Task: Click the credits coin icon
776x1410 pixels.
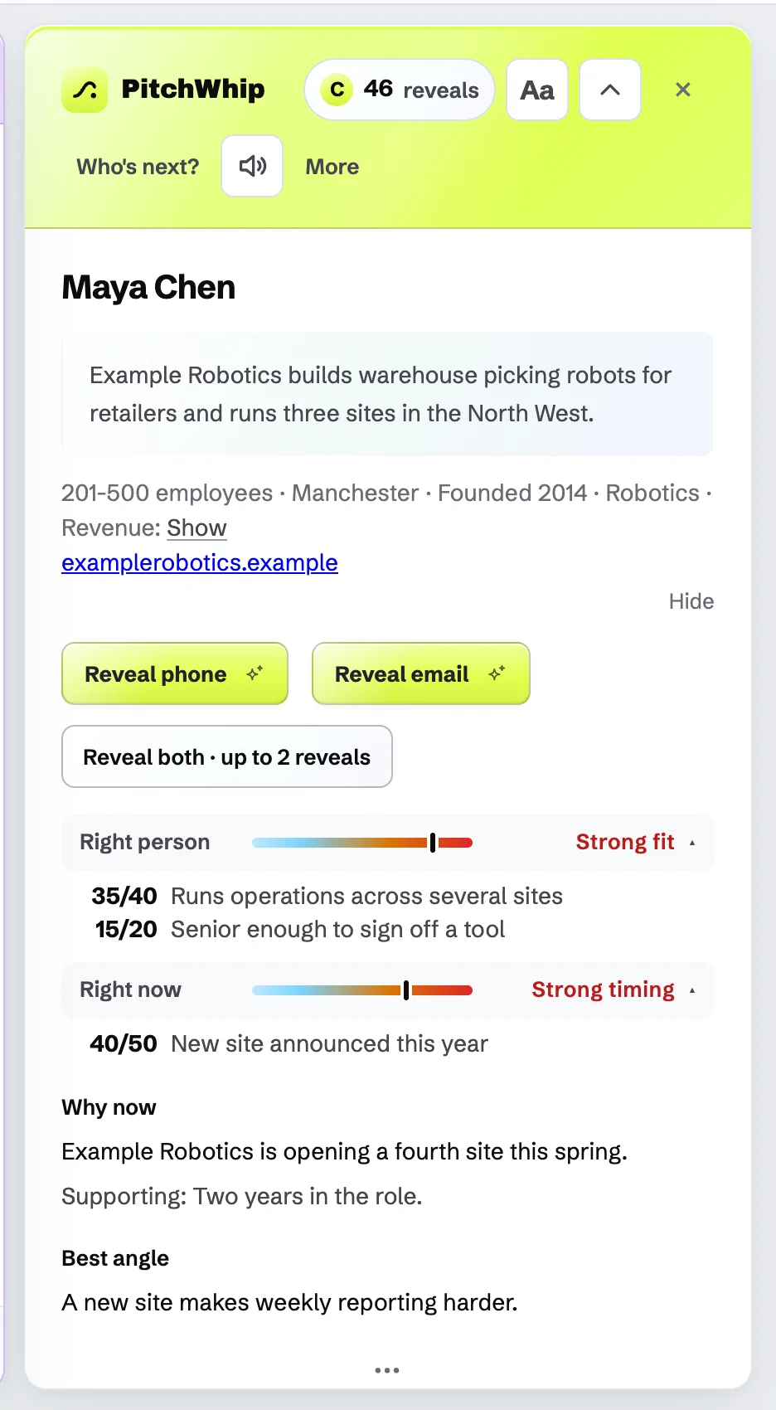Action: coord(337,90)
